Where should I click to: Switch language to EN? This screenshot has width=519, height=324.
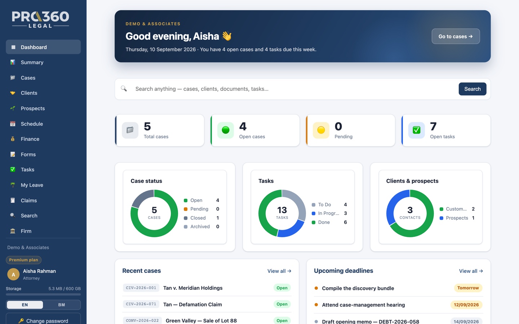pyautogui.click(x=25, y=305)
